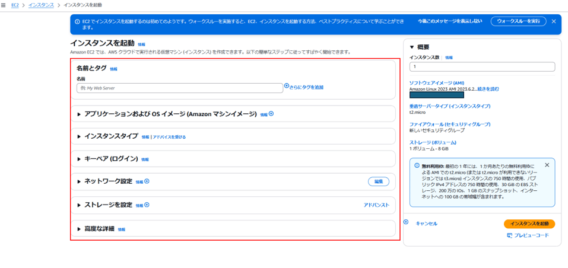Open the hamburger navigation menu
The image size is (568, 268).
click(3, 5)
